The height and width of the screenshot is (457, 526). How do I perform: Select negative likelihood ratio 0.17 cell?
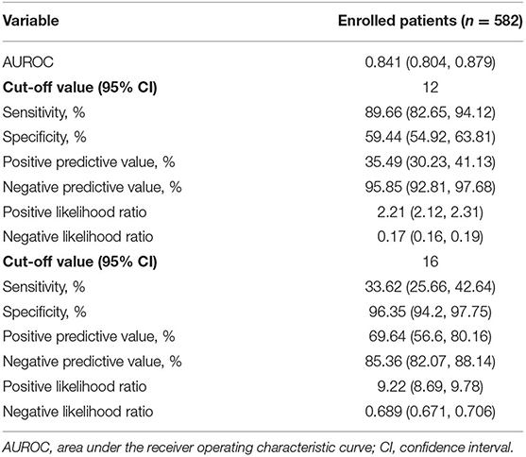[430, 237]
